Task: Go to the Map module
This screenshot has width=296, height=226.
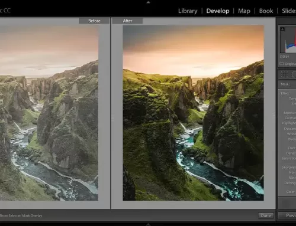Action: tap(244, 11)
